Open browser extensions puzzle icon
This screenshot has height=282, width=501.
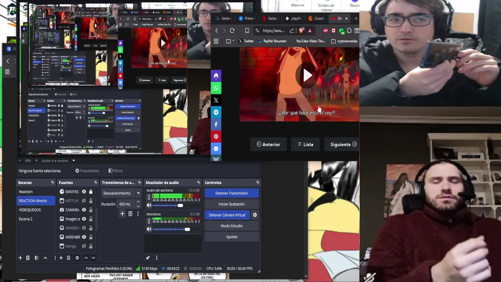[x=349, y=31]
